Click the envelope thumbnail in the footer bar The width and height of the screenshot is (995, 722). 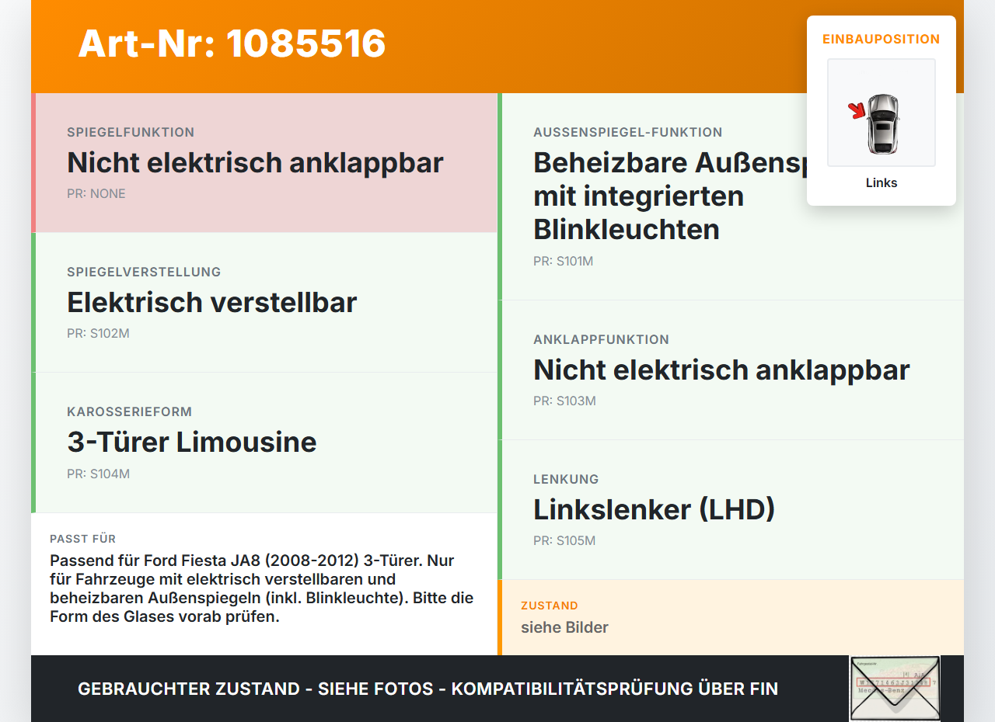[x=895, y=689]
